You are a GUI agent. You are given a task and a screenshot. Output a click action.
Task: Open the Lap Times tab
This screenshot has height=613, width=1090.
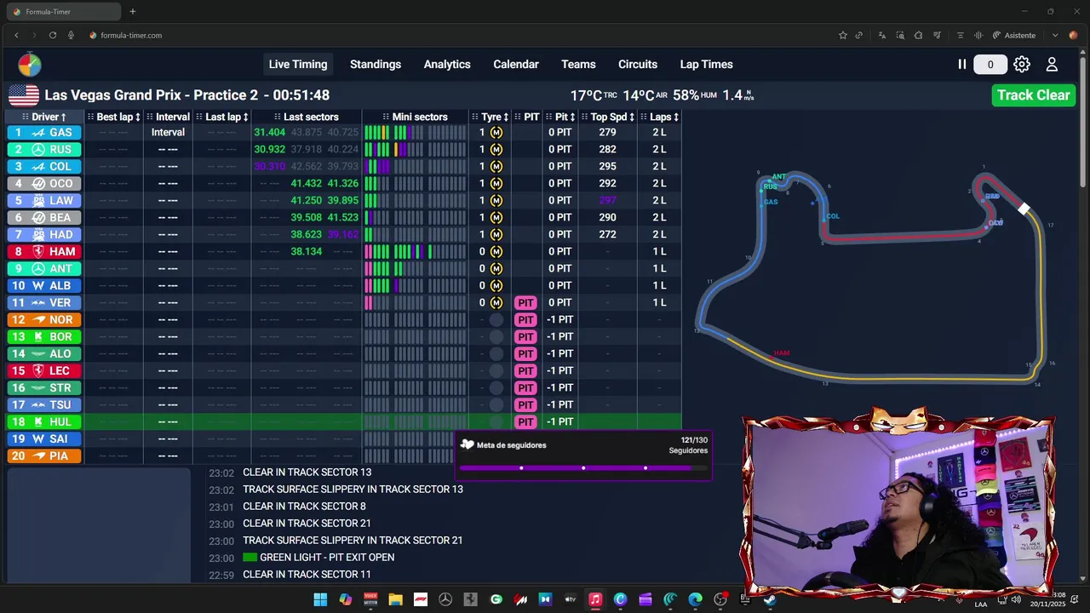706,65
